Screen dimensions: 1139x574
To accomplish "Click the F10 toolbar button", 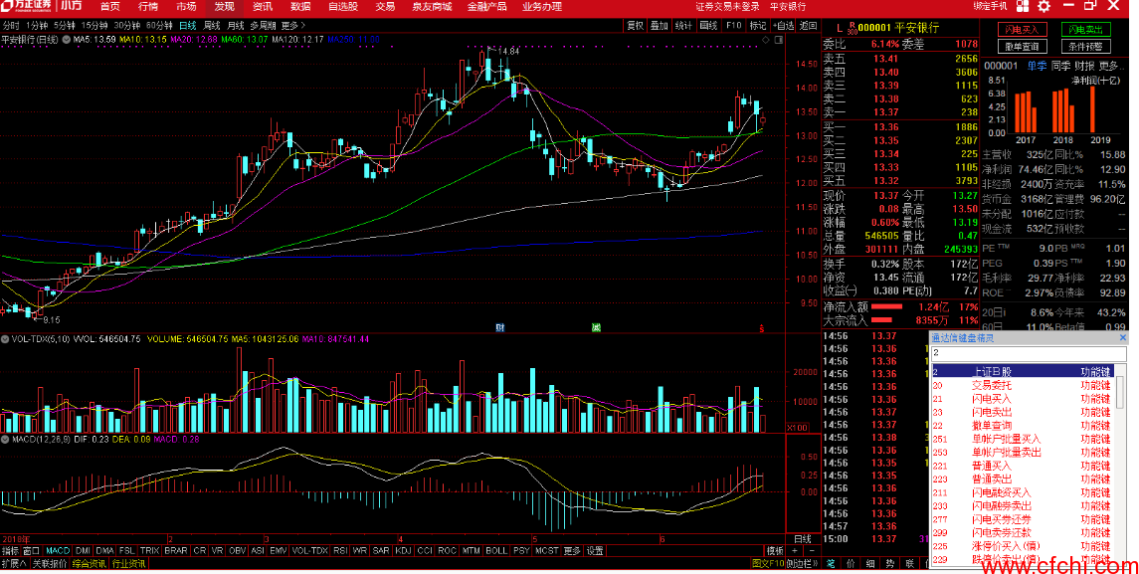I will coord(734,26).
